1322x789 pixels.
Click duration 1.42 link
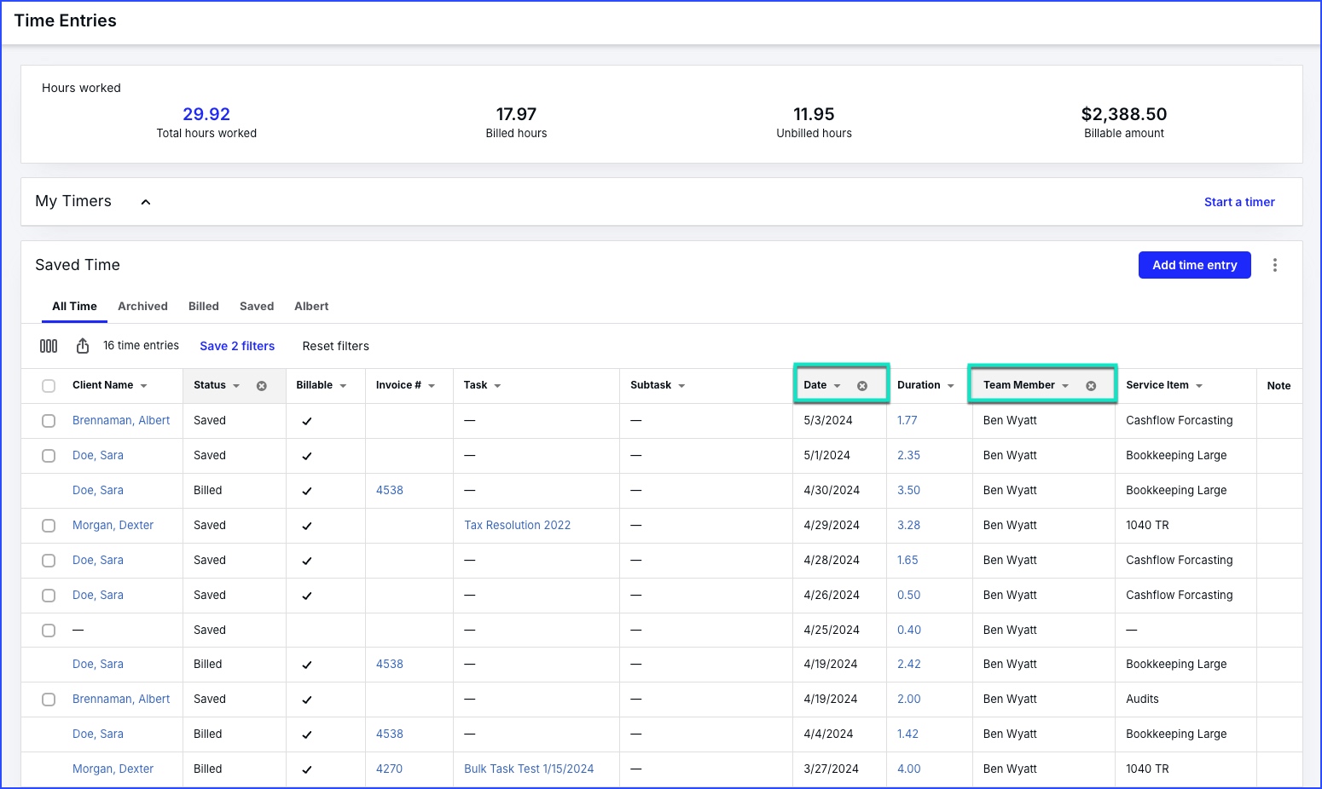point(907,734)
